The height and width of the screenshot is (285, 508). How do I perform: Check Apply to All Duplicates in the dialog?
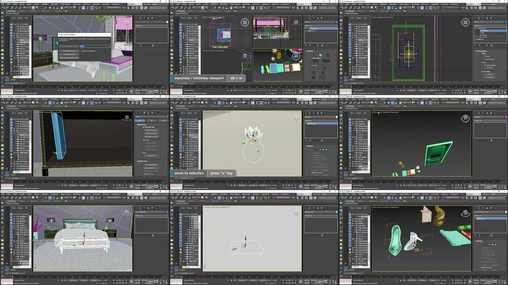tap(82, 51)
